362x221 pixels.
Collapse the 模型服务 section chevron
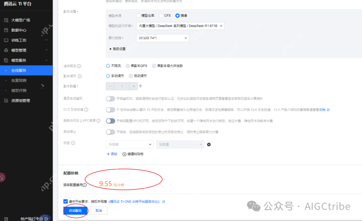pyautogui.click(x=46, y=60)
